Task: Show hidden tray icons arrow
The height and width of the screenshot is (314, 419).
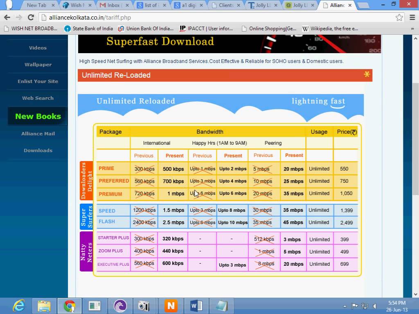Action: pyautogui.click(x=345, y=306)
